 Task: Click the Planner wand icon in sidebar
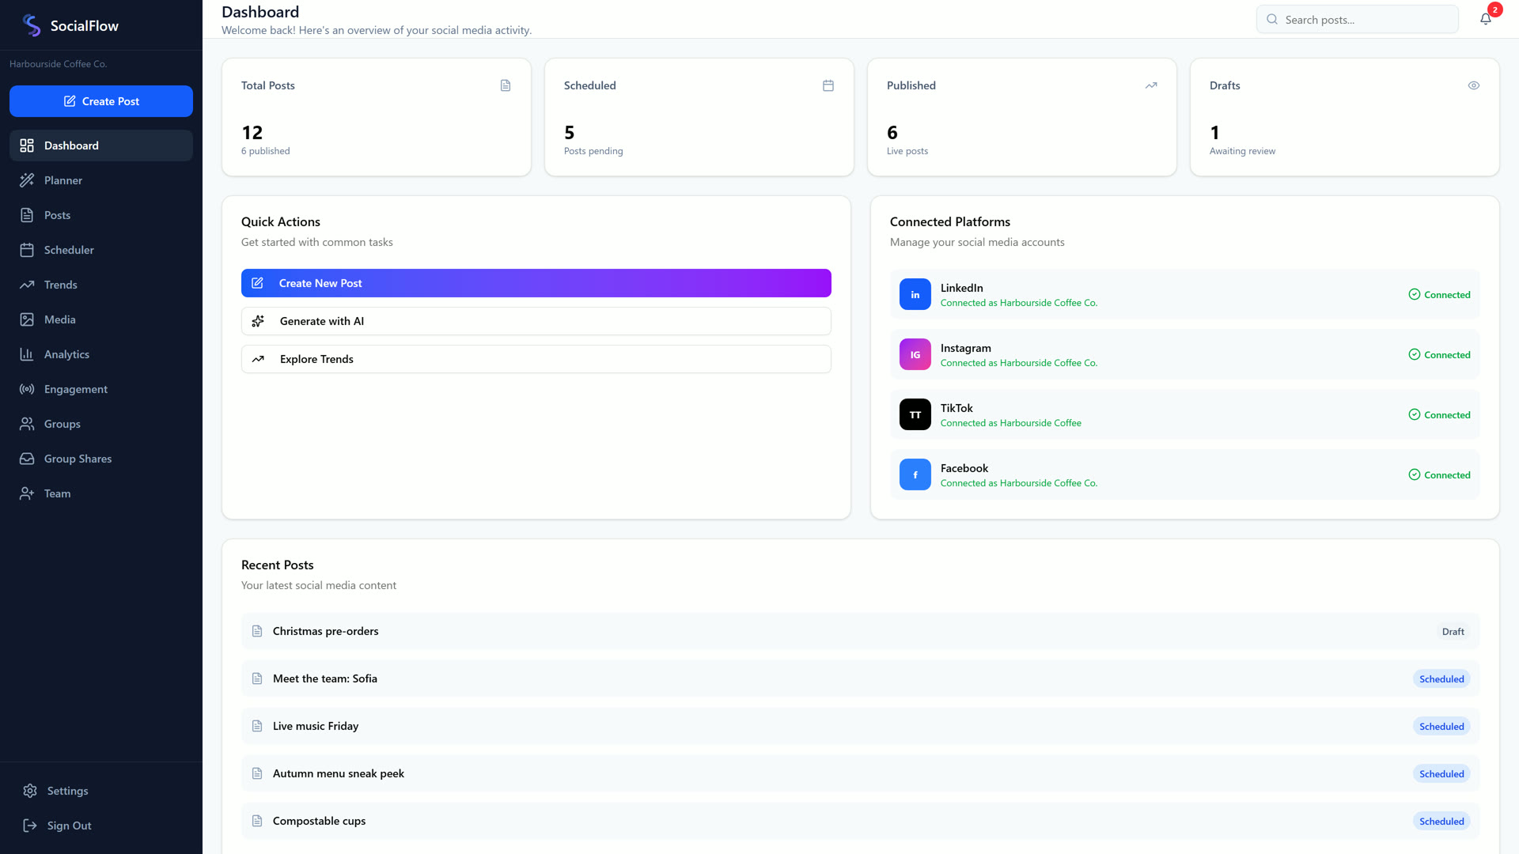pyautogui.click(x=27, y=180)
